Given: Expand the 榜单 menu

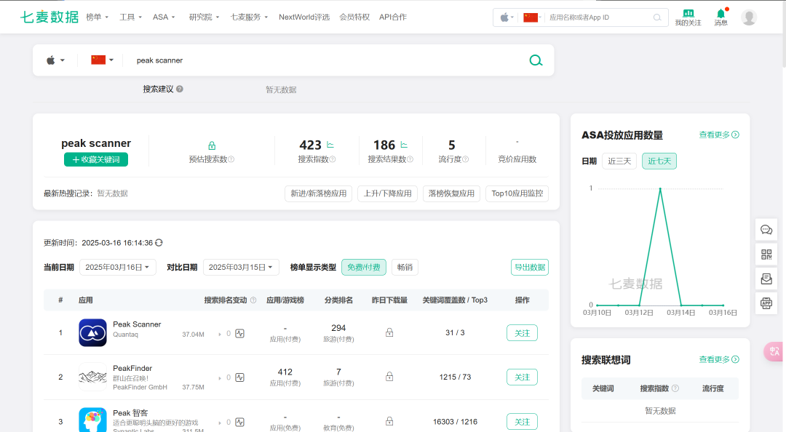Looking at the screenshot, I should pyautogui.click(x=98, y=17).
